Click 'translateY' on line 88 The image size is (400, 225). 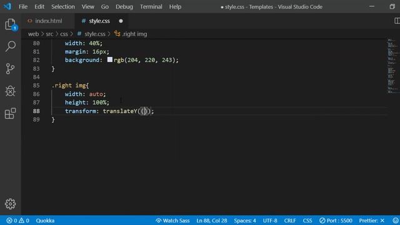(120, 111)
